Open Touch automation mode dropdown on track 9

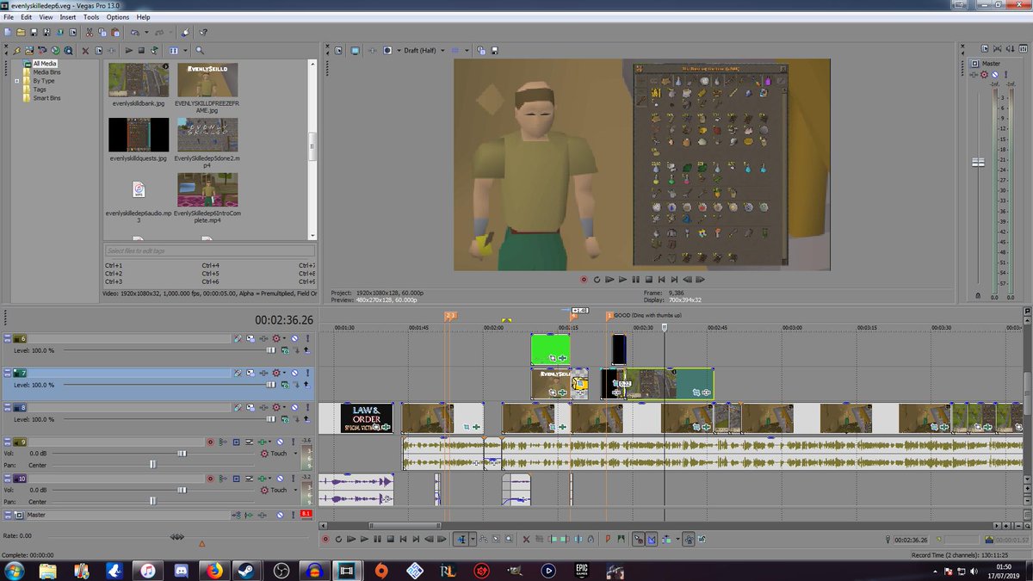pos(295,454)
